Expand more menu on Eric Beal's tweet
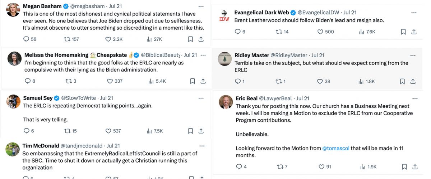Image resolution: width=431 pixels, height=179 pixels. (x=415, y=98)
